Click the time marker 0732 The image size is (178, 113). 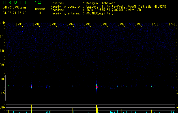click(36, 24)
